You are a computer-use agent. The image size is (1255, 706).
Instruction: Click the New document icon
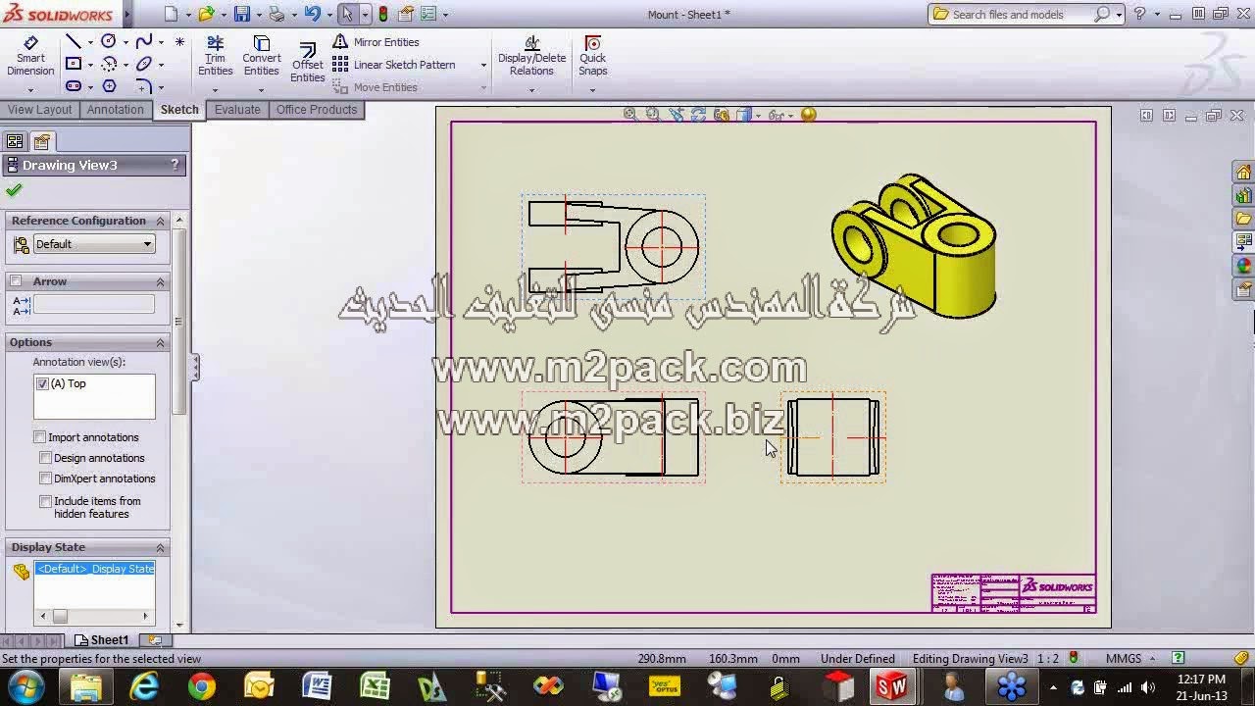tap(172, 14)
